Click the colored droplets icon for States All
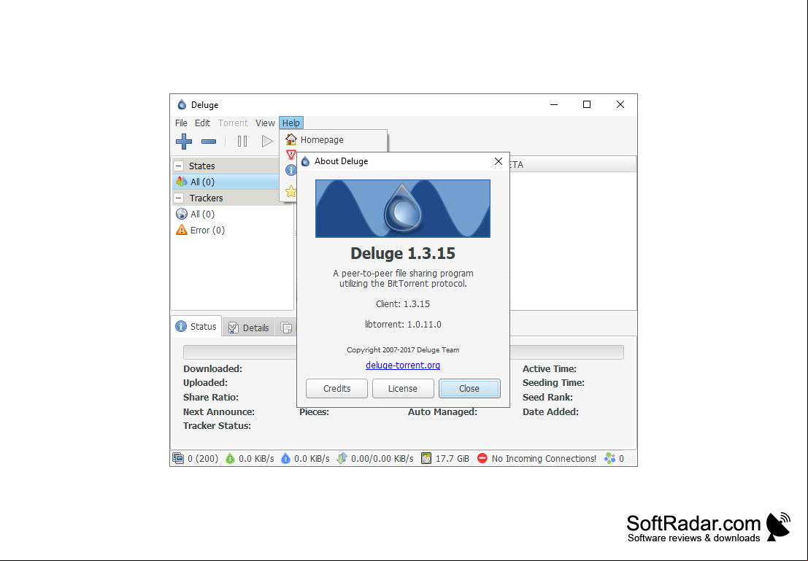The width and height of the screenshot is (808, 561). (x=182, y=182)
